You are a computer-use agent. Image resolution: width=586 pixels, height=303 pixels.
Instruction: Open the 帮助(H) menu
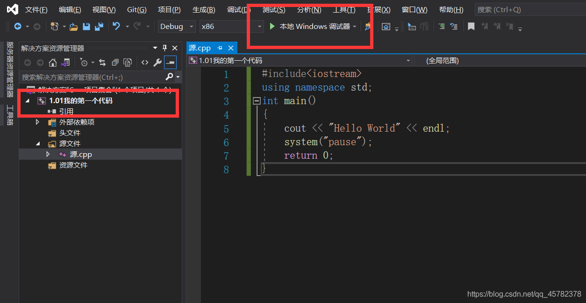(x=451, y=9)
